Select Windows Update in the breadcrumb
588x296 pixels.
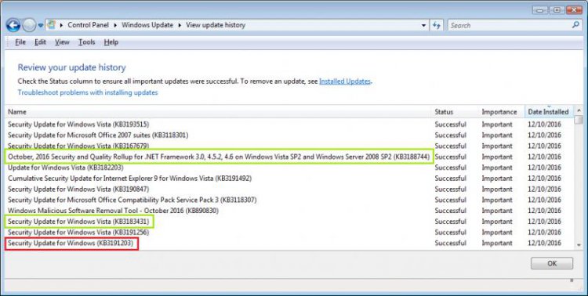pyautogui.click(x=147, y=25)
